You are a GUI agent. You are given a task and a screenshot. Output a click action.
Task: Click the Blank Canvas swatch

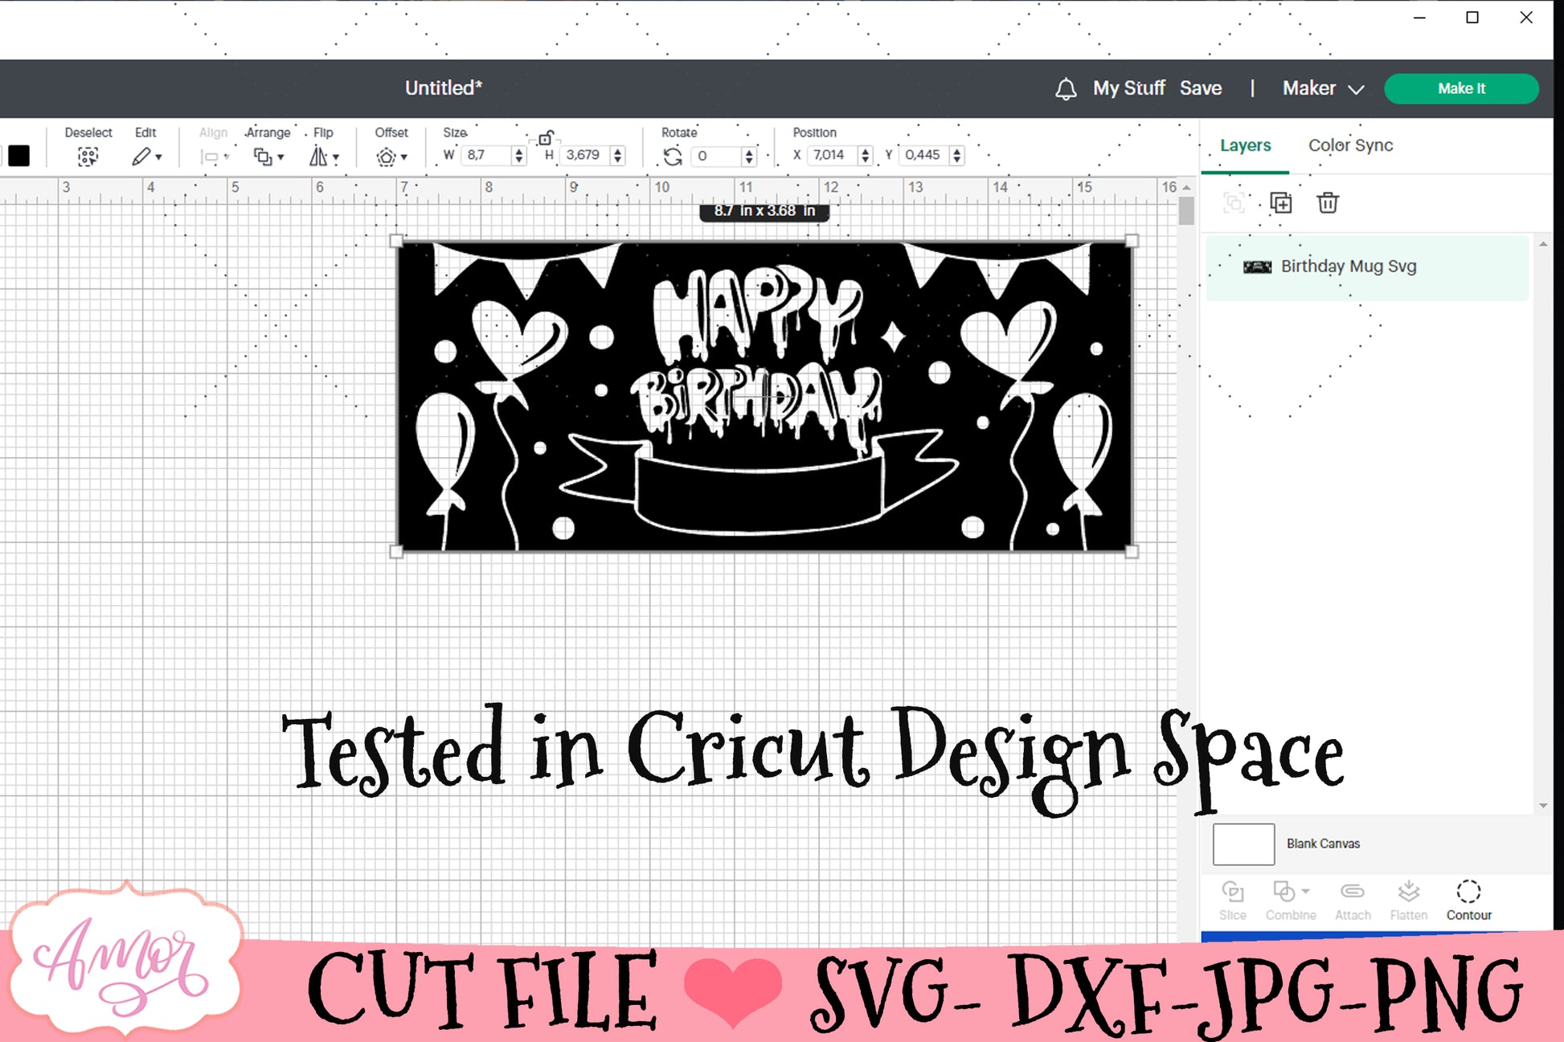(1243, 844)
